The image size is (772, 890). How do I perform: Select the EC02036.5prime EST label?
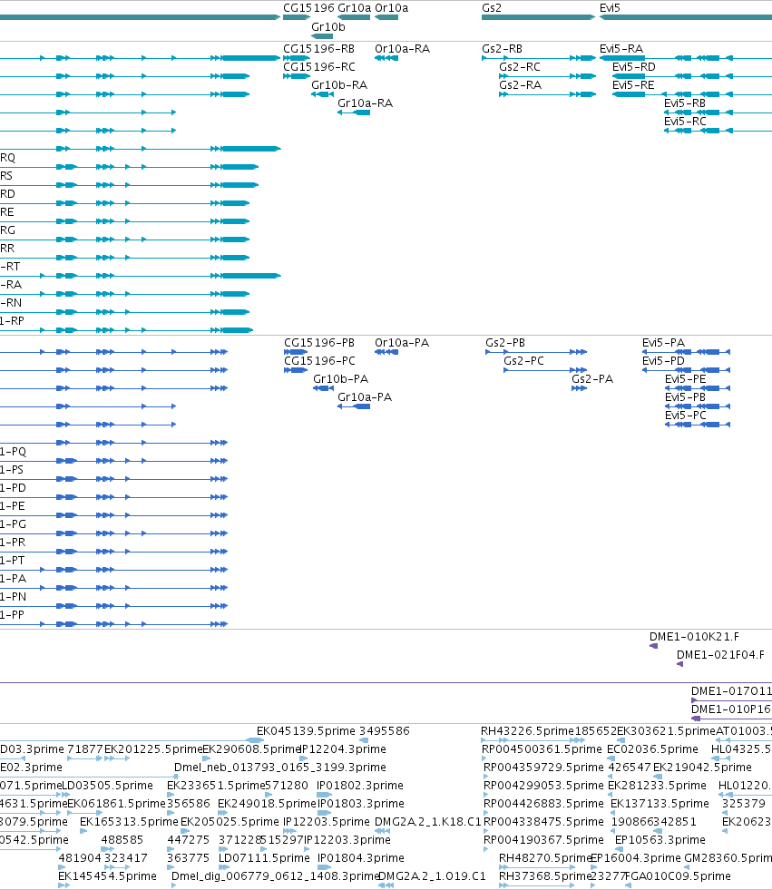coord(652,749)
